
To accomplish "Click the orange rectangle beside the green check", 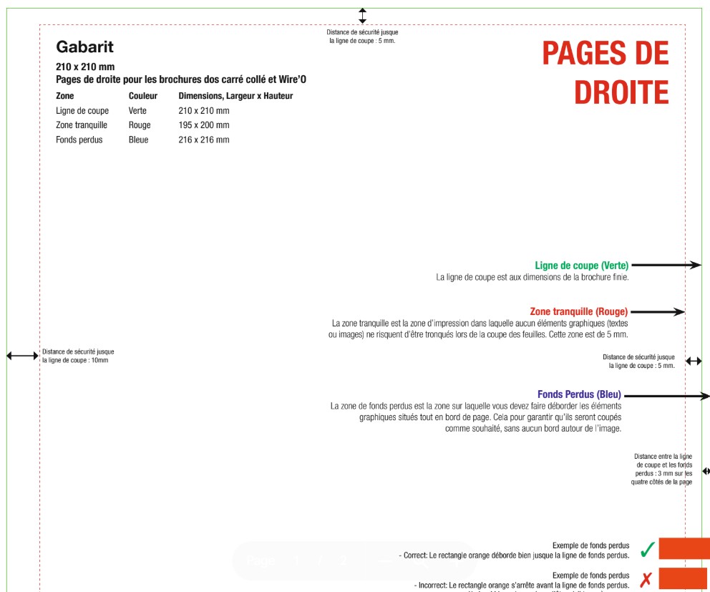I will pos(684,548).
